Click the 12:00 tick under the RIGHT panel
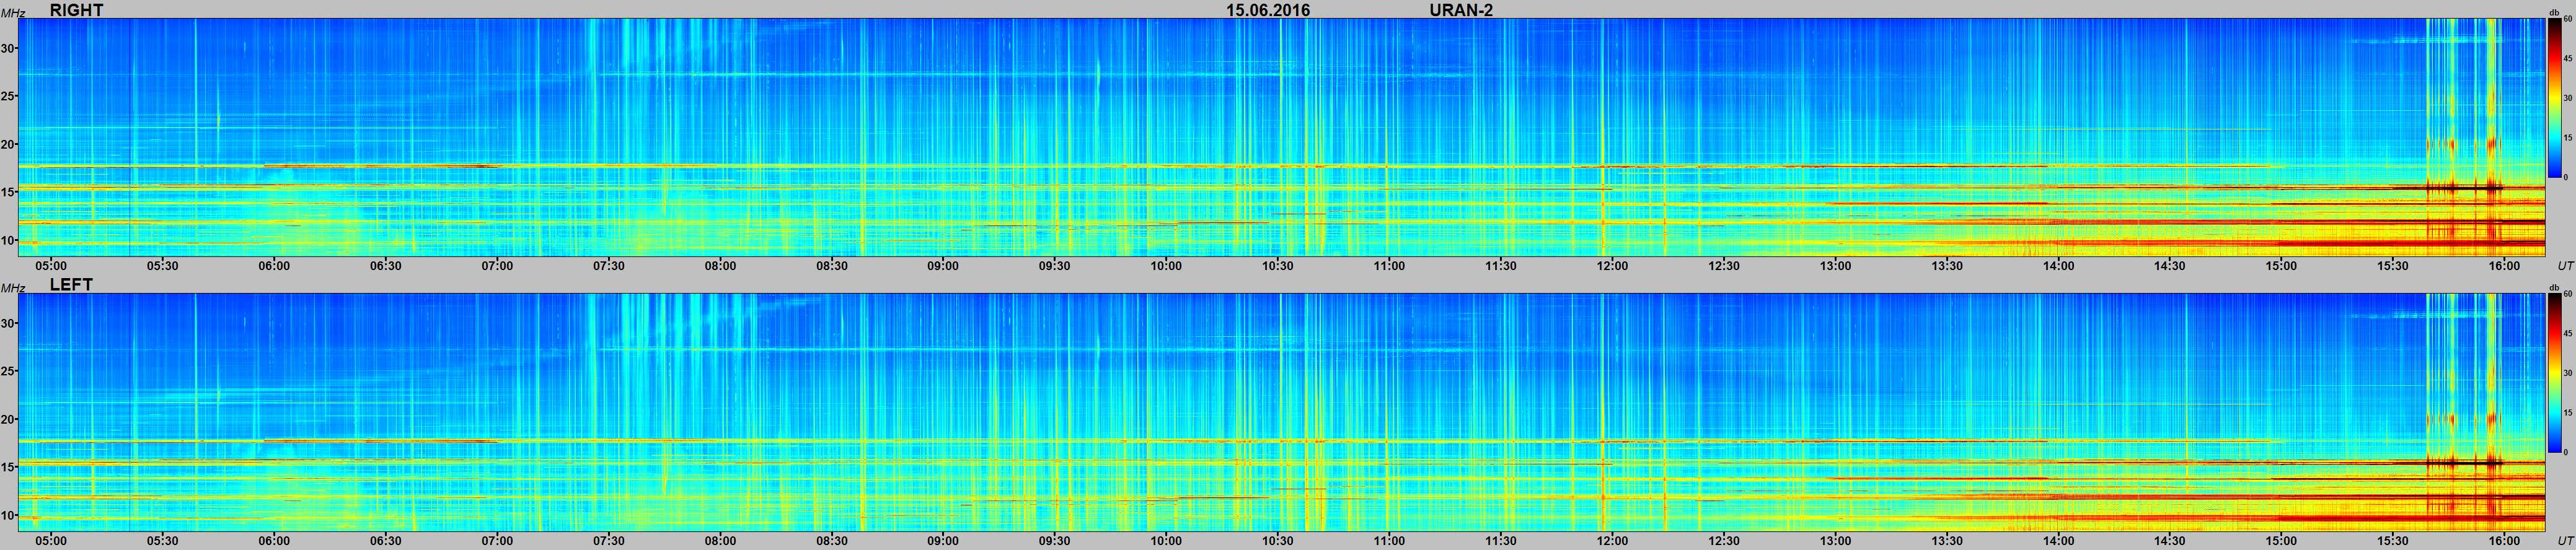 pos(1612,266)
